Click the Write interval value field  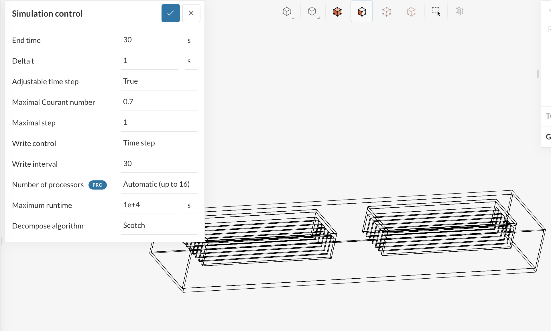[159, 164]
